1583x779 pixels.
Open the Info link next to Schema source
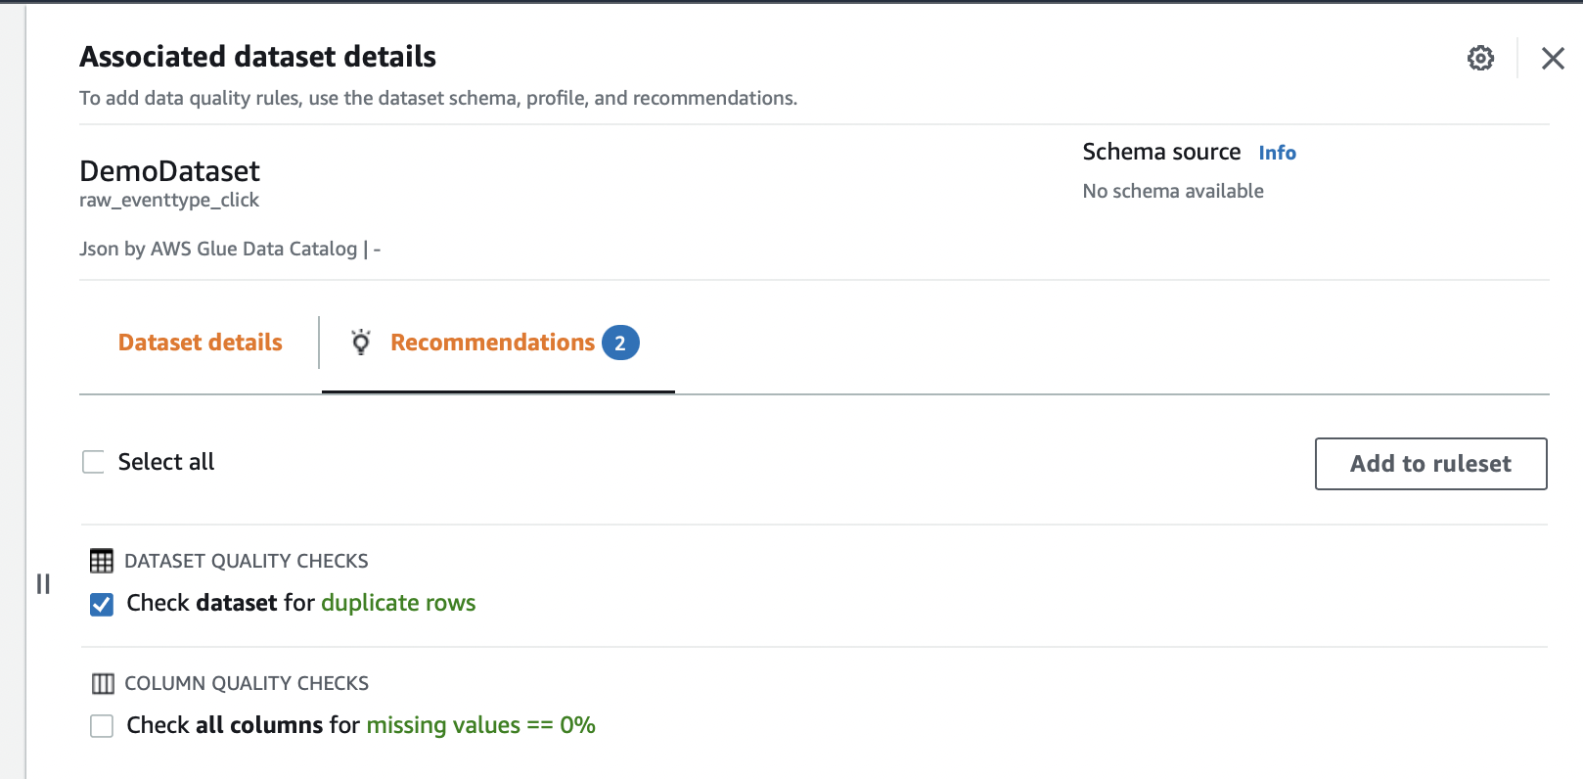1277,153
